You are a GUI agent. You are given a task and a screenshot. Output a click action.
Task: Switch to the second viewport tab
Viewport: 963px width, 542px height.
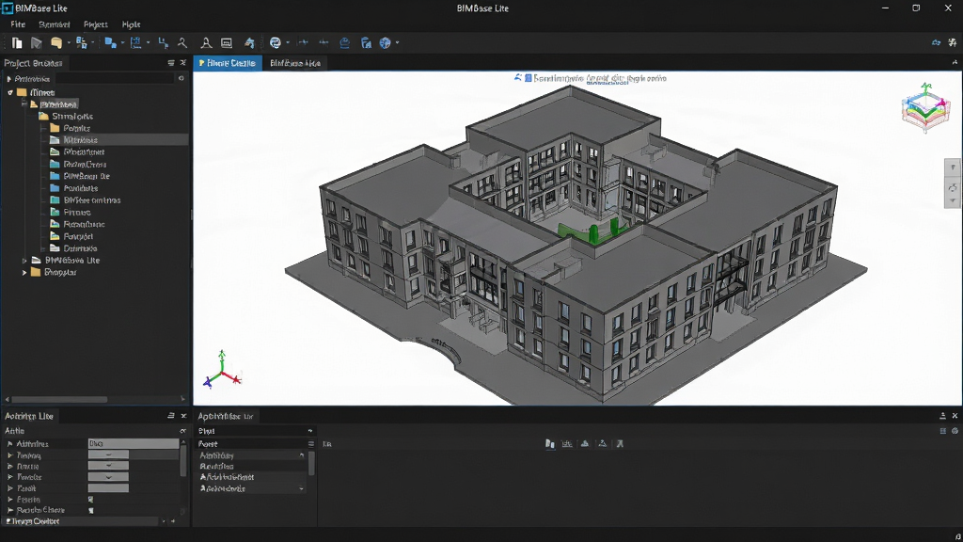[294, 63]
